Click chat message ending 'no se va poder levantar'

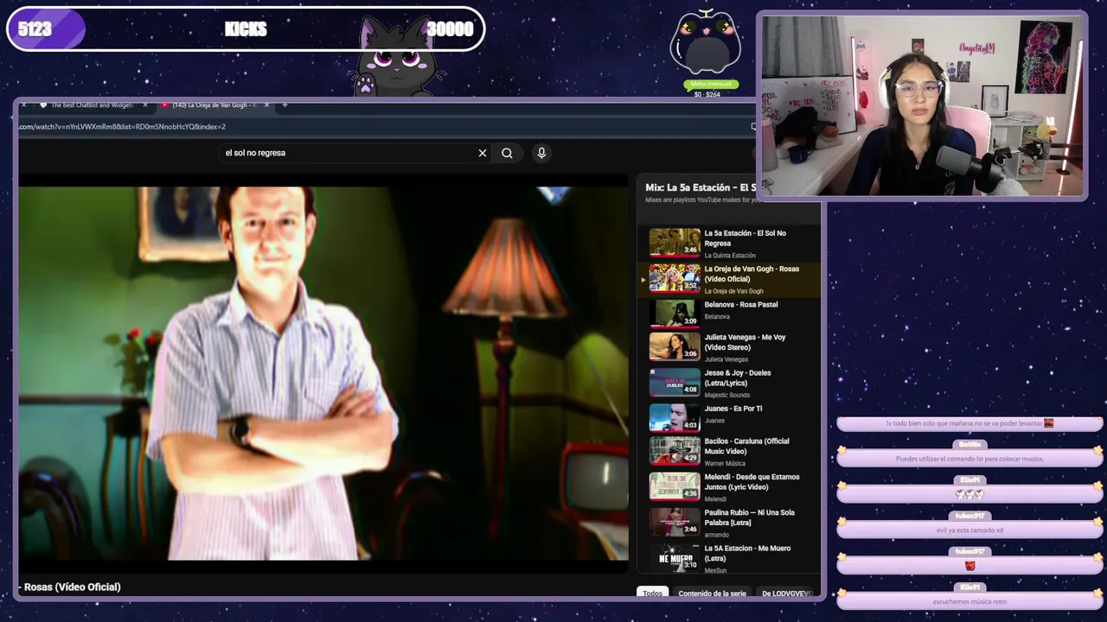969,423
